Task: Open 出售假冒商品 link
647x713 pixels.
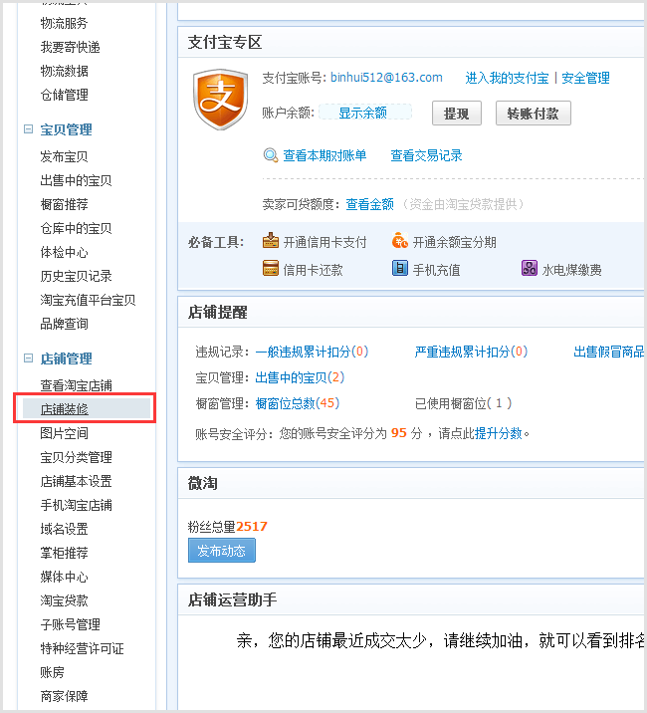Action: 609,352
